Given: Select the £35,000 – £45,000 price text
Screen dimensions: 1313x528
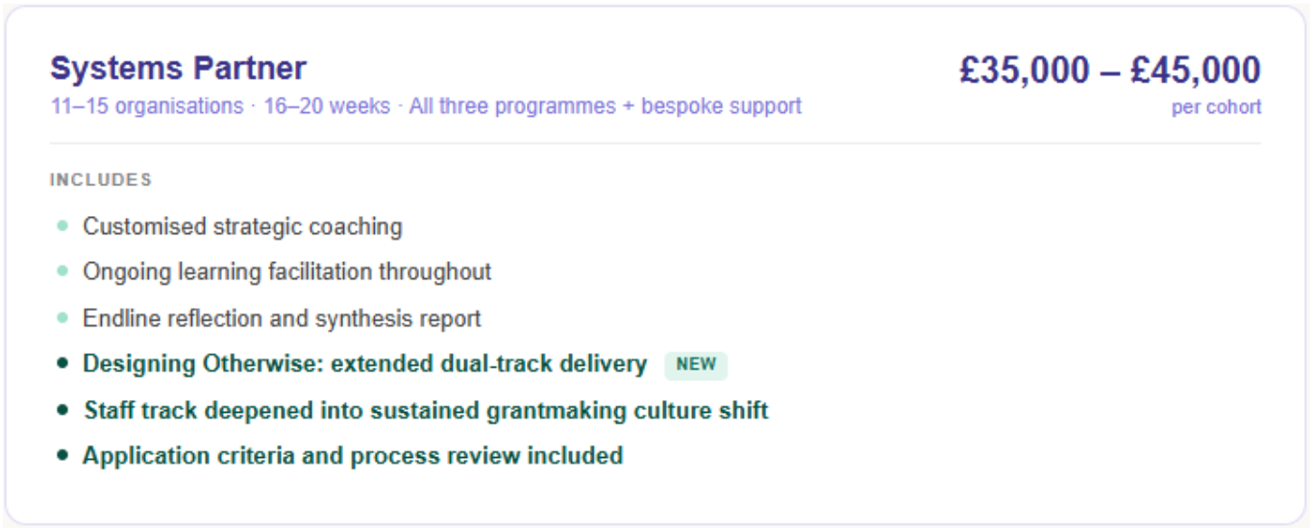Looking at the screenshot, I should click(x=1110, y=70).
